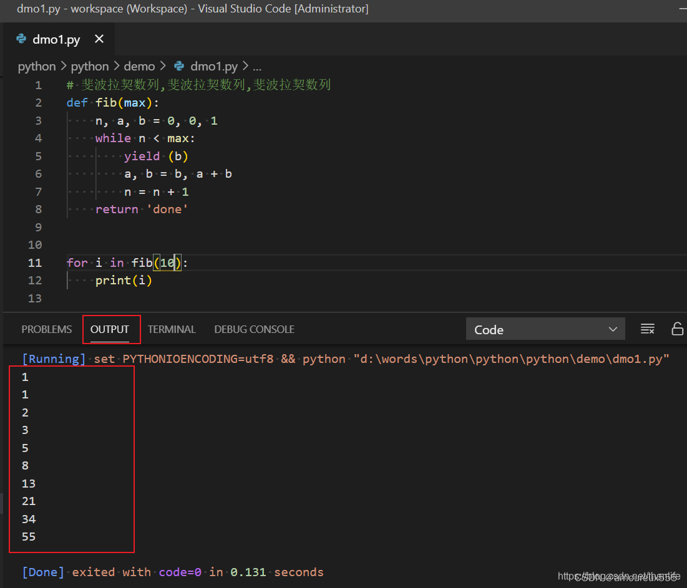Switch to the TERMINAL panel tab
Viewport: 687px width, 588px height.
pos(172,329)
